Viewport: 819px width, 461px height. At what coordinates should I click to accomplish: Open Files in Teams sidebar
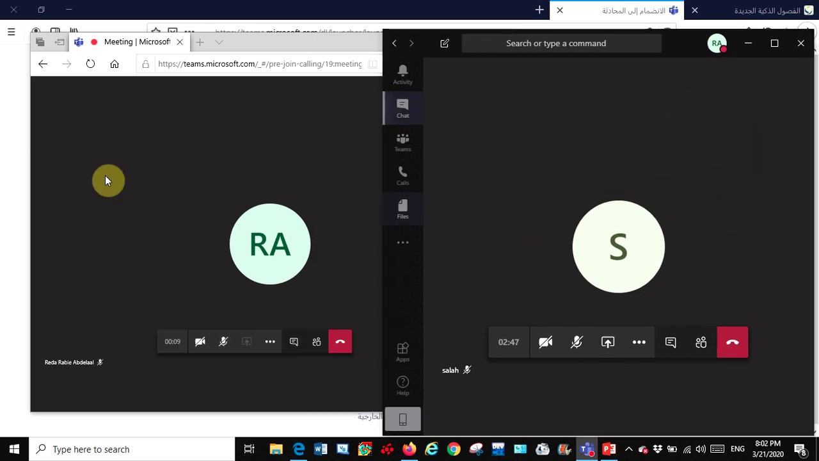402,209
